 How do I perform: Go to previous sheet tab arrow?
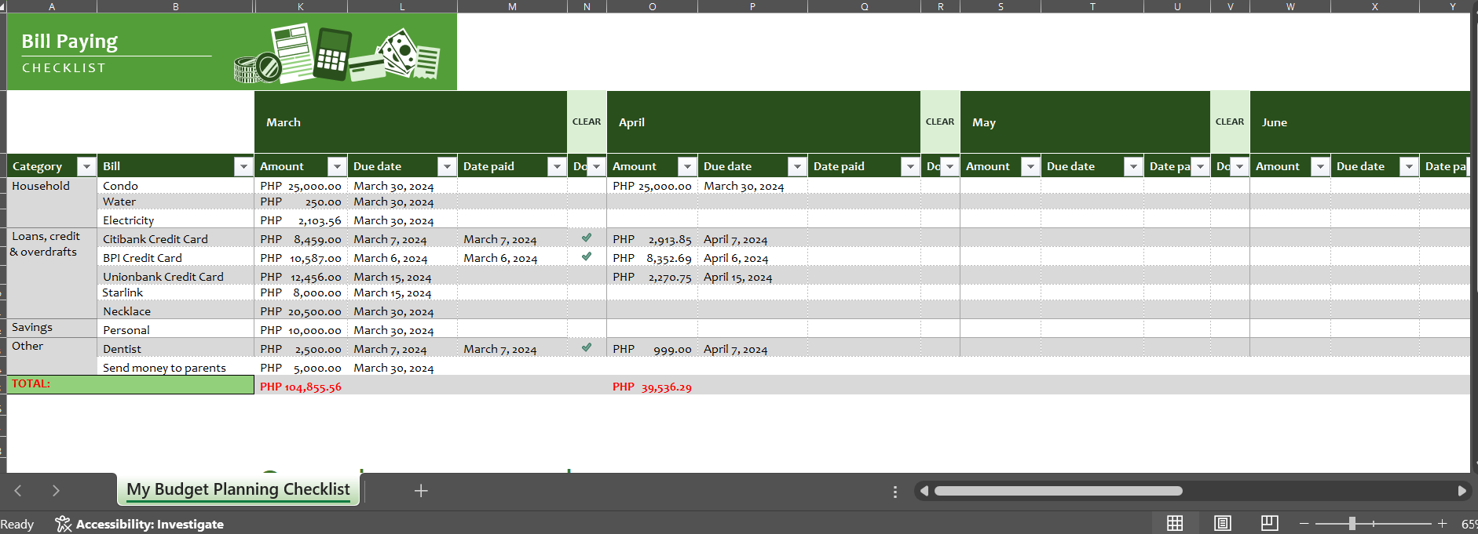[x=18, y=491]
